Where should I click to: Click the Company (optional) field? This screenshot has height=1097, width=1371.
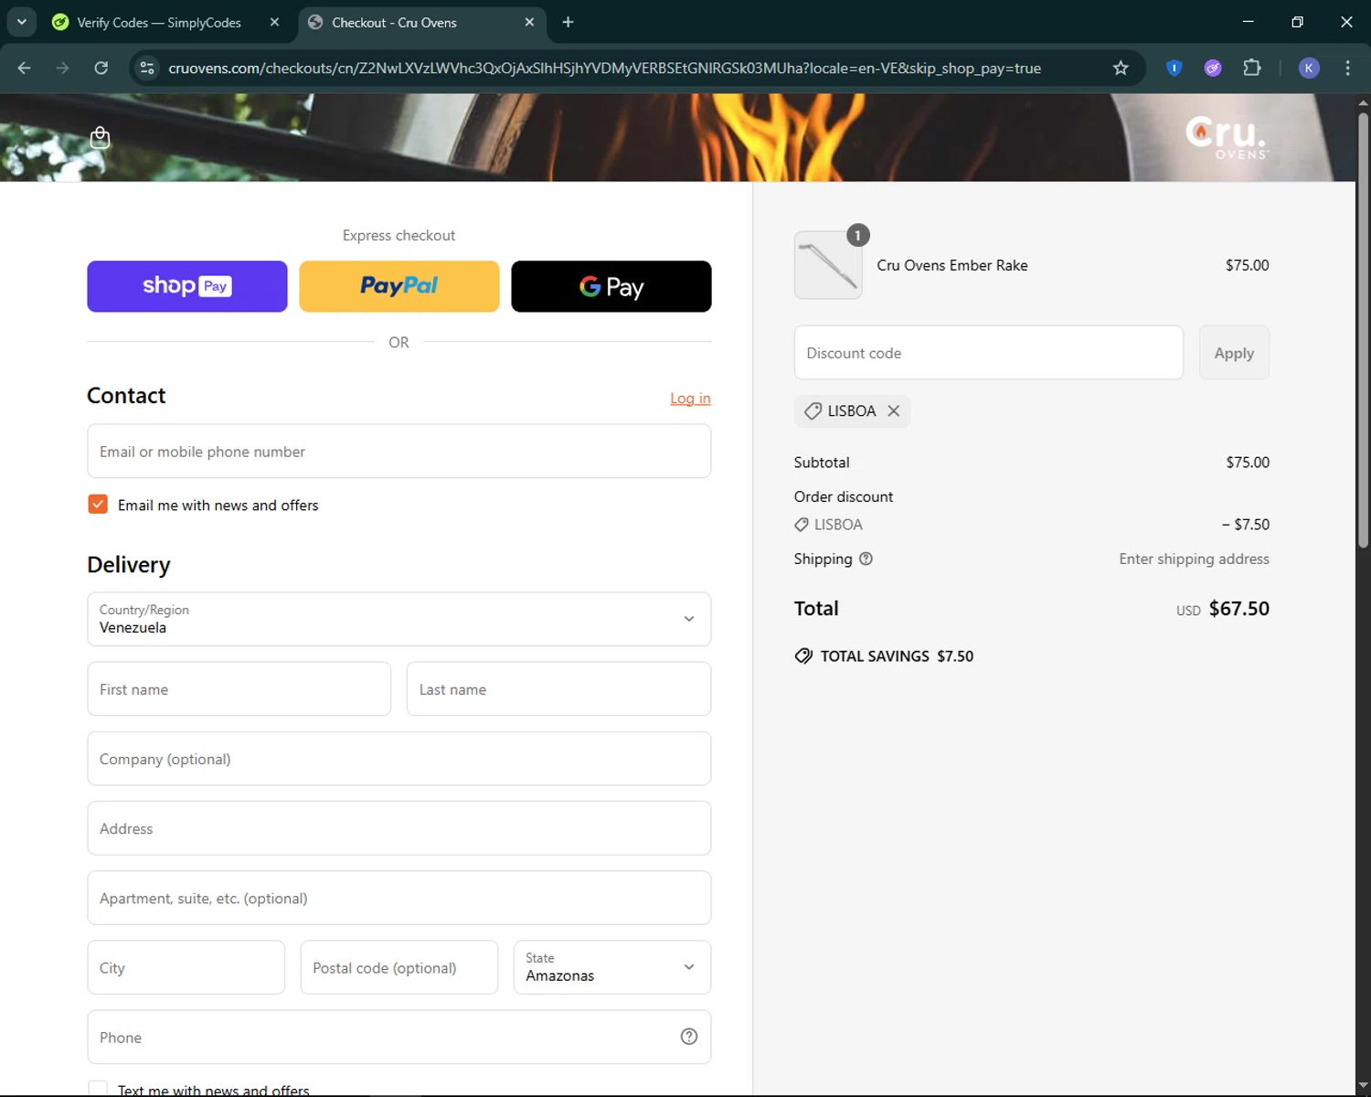pos(399,759)
